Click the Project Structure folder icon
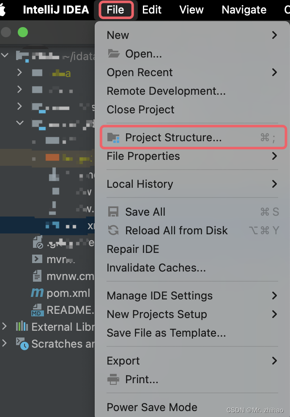This screenshot has width=290, height=417. click(112, 137)
